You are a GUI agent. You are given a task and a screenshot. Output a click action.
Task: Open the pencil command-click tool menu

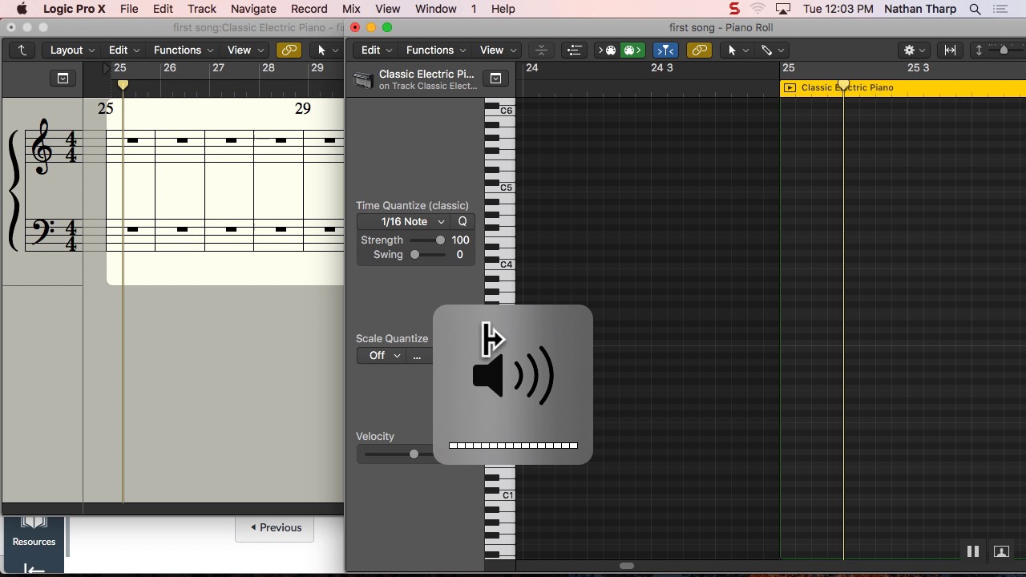[x=773, y=50]
